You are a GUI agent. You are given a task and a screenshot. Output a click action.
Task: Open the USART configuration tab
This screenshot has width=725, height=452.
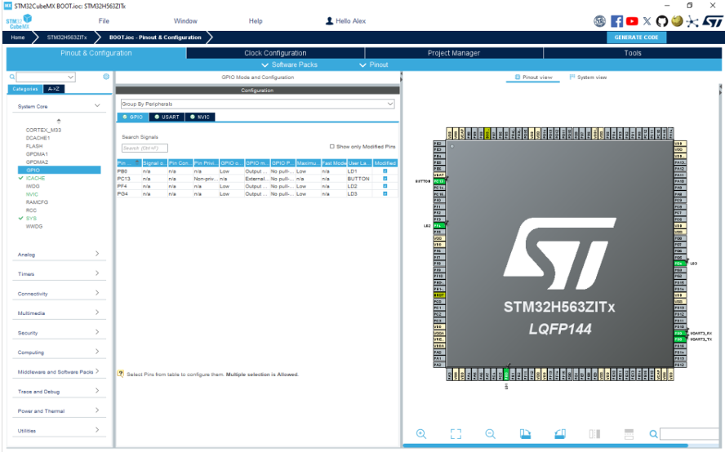pos(167,117)
